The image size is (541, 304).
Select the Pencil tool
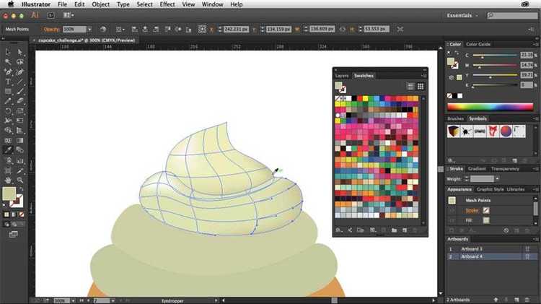click(x=8, y=101)
